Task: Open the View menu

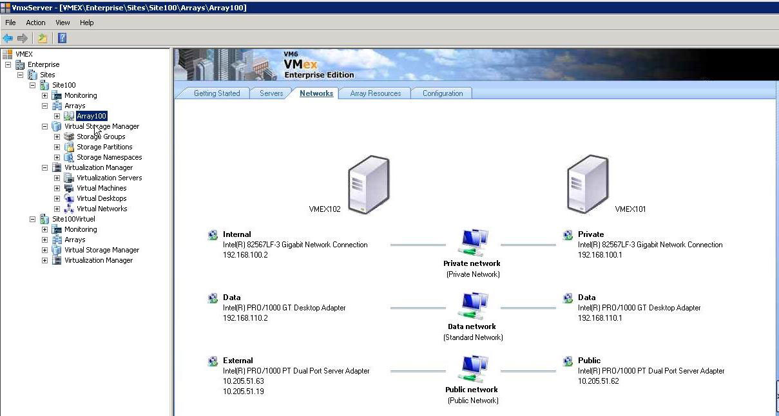Action: pos(63,23)
